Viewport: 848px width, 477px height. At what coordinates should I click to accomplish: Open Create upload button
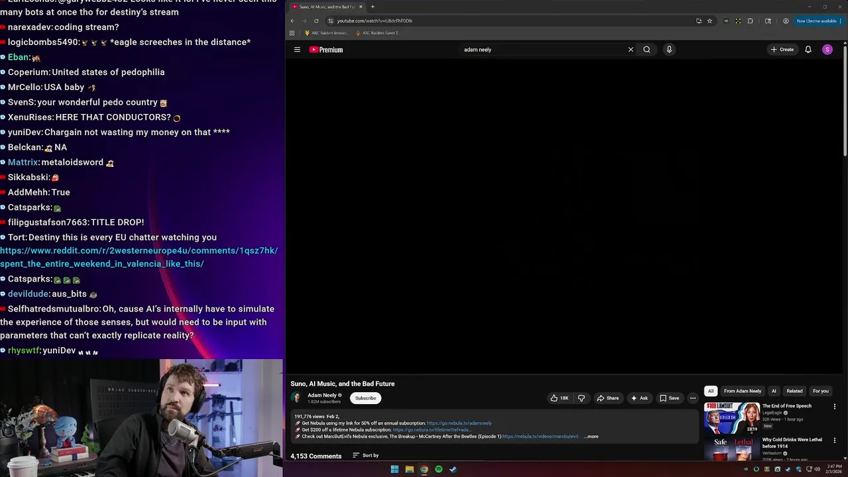point(782,50)
